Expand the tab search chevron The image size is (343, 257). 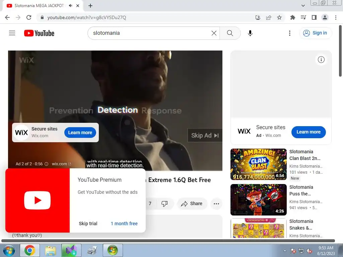coord(303,6)
